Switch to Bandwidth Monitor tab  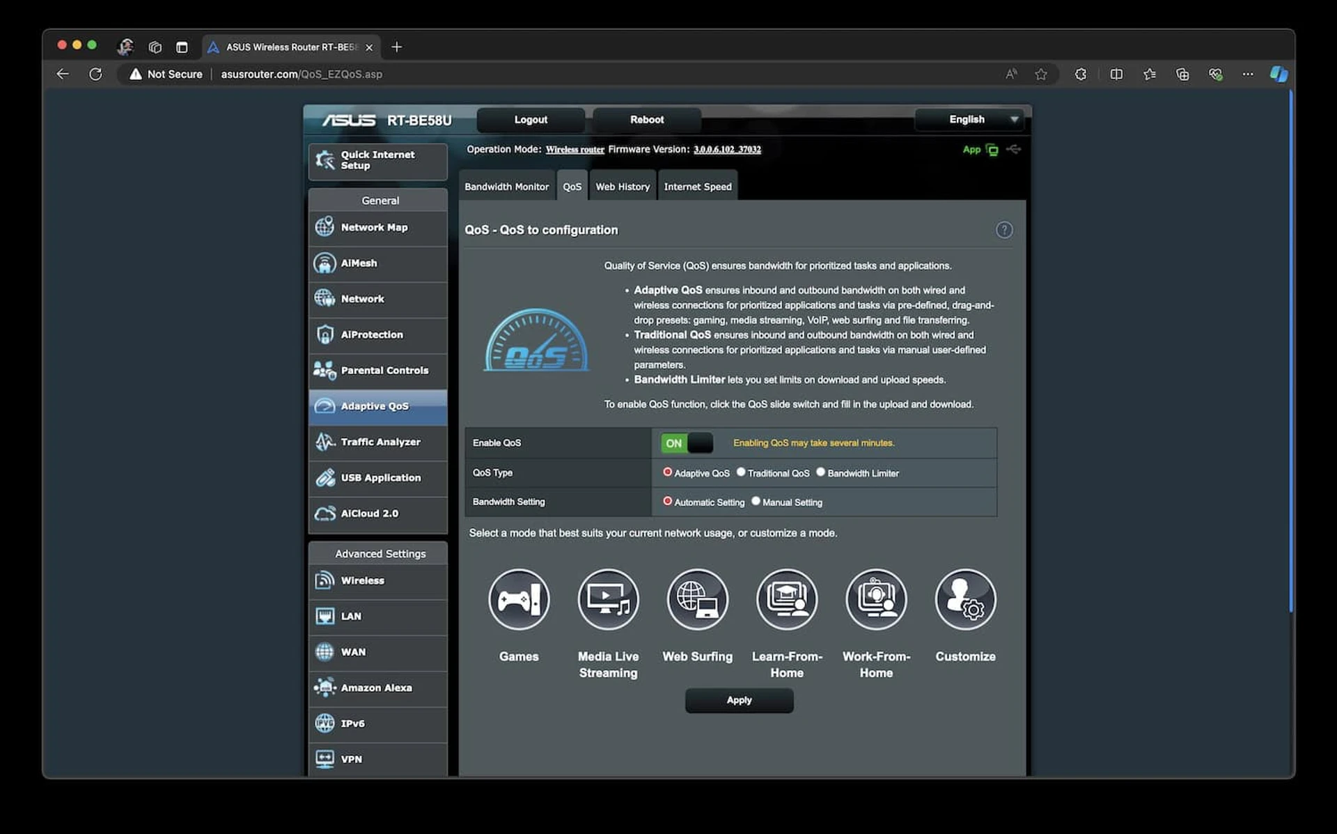pos(506,186)
